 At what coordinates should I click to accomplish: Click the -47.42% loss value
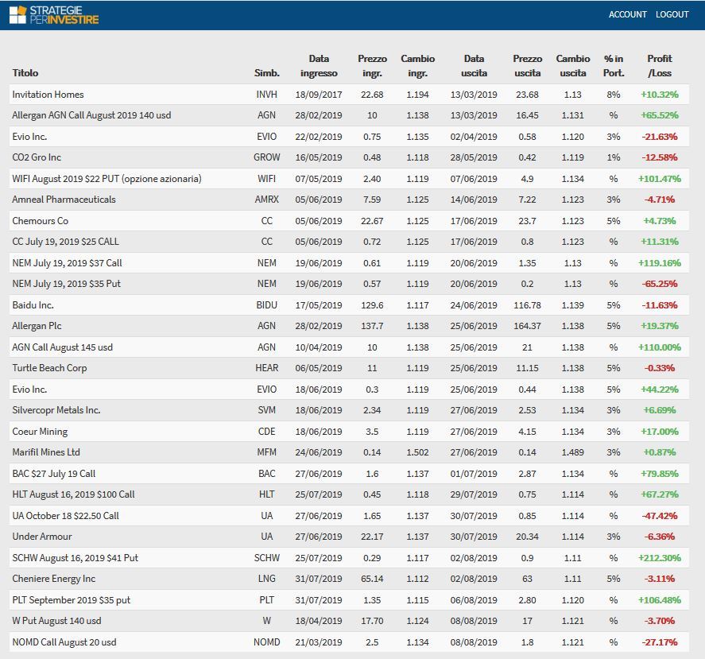660,515
